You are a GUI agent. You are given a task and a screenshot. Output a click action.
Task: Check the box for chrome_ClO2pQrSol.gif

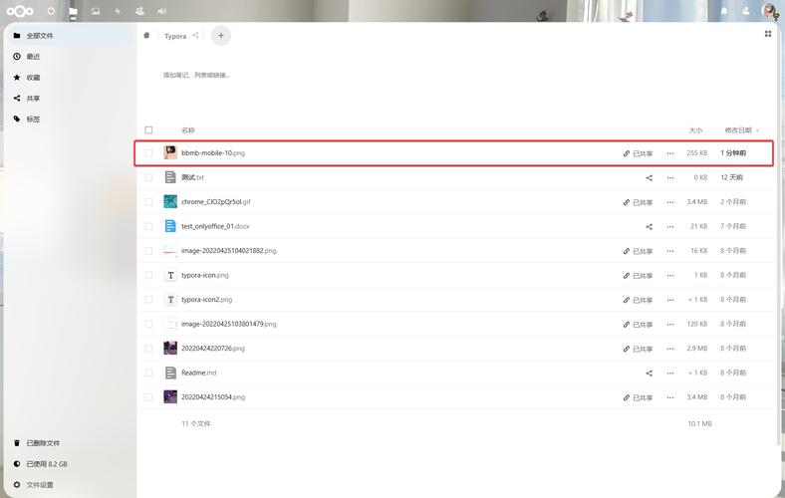[x=148, y=202]
